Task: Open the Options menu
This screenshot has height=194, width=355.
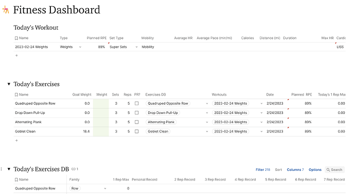Action: 315,169
